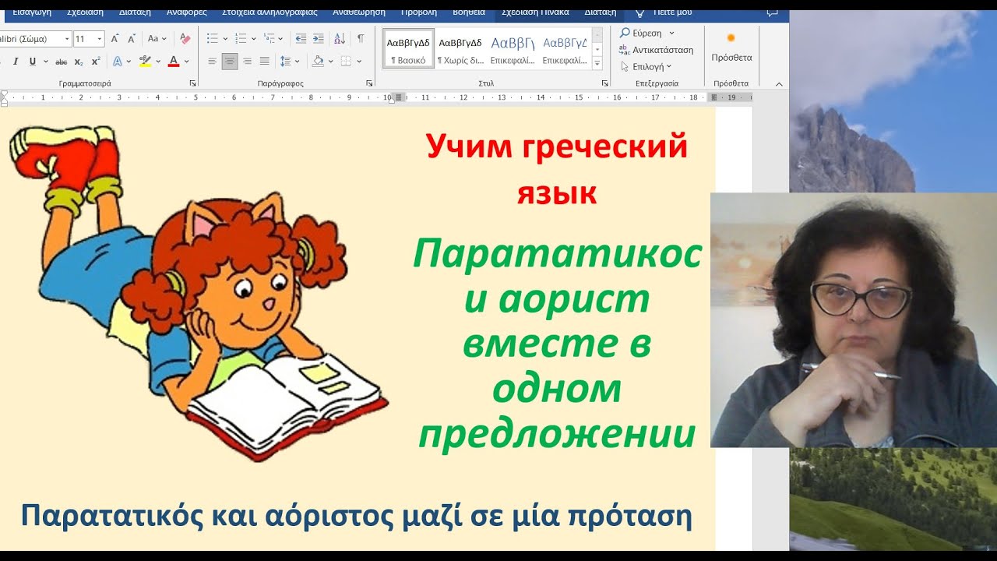Open the Επιλογή (Select) dropdown
The image size is (997, 561).
(646, 67)
